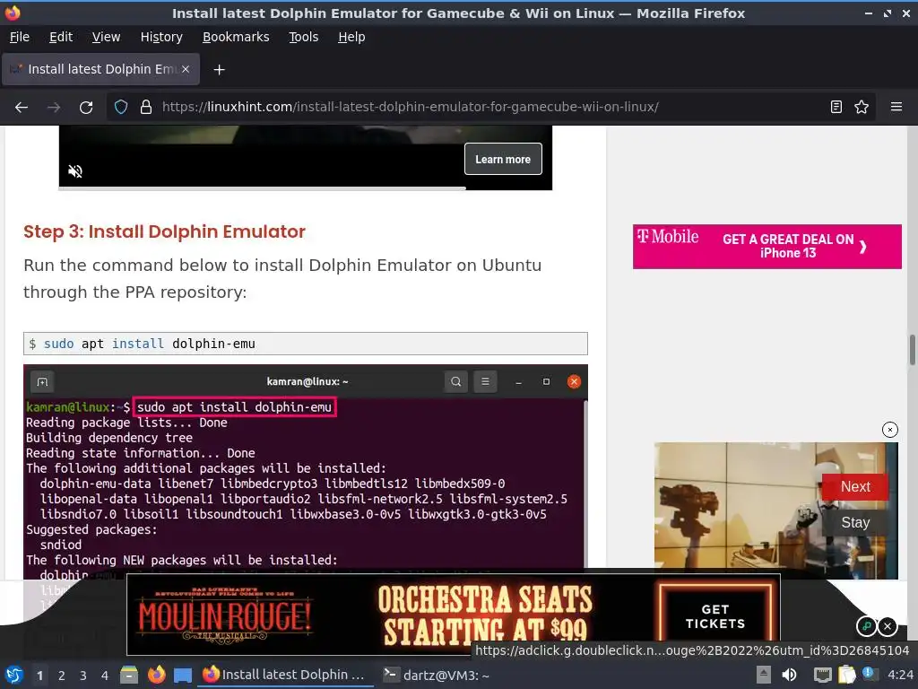The width and height of the screenshot is (918, 689).
Task: Open the Tools menu
Action: [x=303, y=37]
